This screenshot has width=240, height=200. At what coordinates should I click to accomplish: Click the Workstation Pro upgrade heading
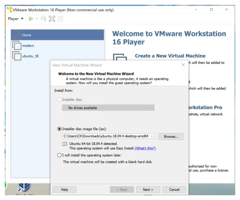coord(205,107)
